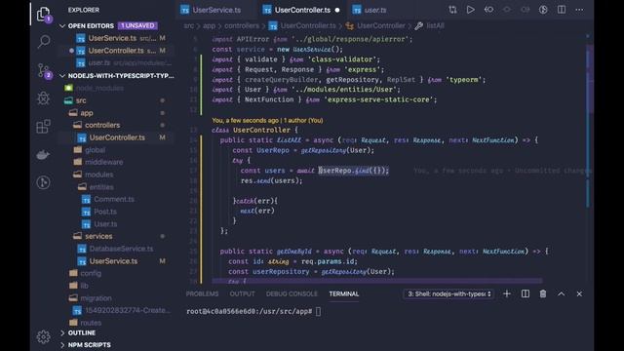
Task: Open the terminal shell selector dropdown
Action: pos(448,293)
